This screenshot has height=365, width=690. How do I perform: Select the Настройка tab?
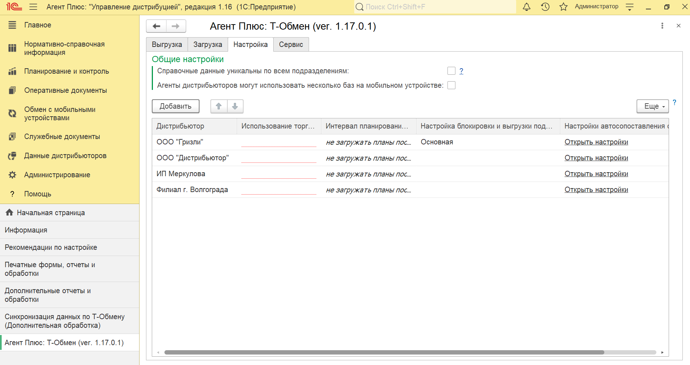[x=250, y=44]
